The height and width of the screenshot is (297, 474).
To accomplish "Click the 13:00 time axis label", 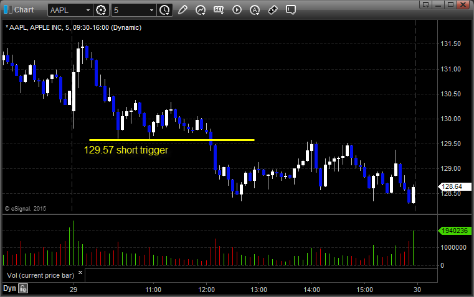I will [x=259, y=290].
